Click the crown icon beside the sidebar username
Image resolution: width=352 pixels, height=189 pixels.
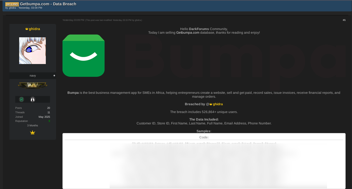(27, 29)
